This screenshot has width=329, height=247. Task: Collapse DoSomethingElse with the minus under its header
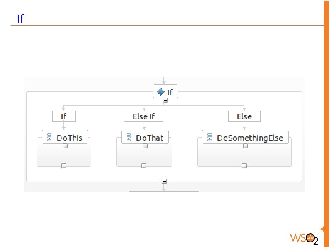click(245, 146)
